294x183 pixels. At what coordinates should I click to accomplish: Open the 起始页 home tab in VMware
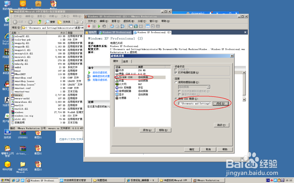click(x=91, y=33)
